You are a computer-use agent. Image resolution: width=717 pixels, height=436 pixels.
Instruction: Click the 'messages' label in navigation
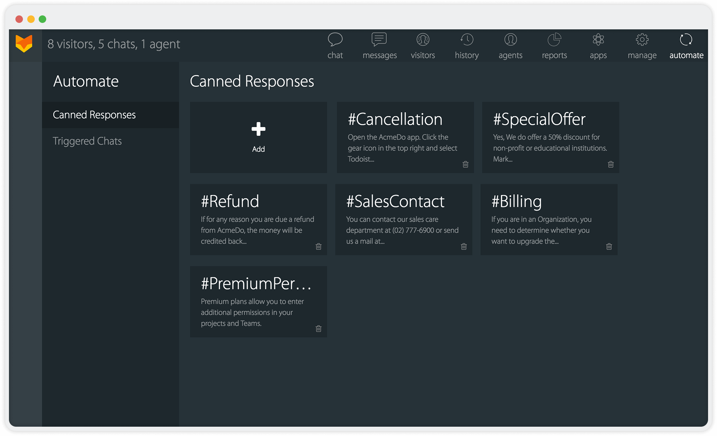click(x=380, y=55)
